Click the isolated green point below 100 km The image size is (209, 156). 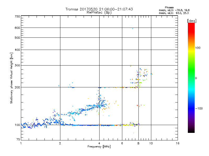coord(133,133)
